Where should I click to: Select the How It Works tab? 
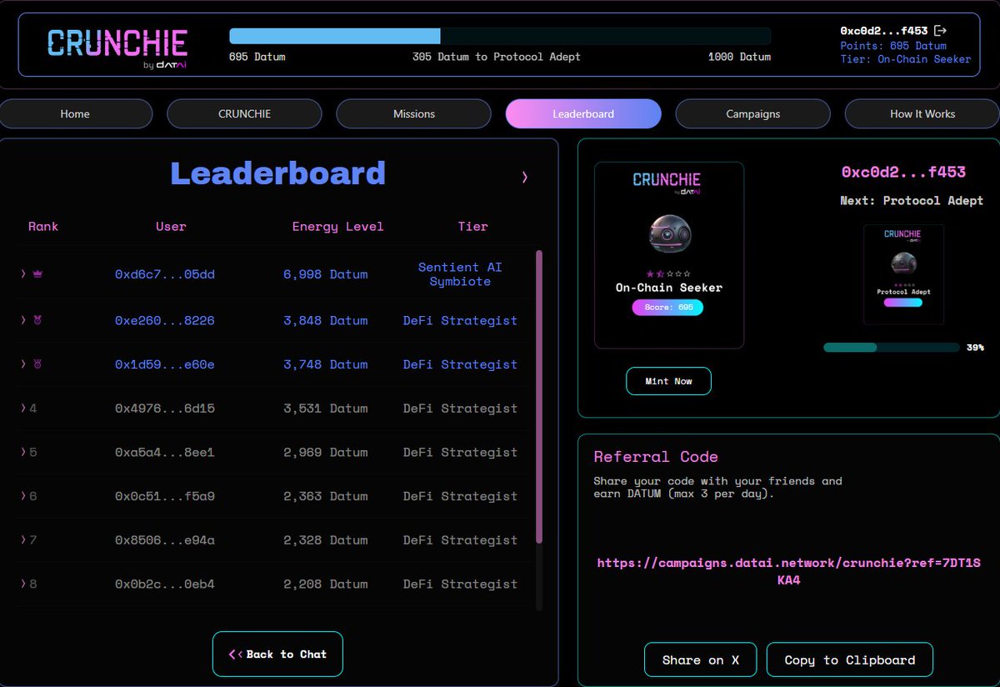[921, 113]
